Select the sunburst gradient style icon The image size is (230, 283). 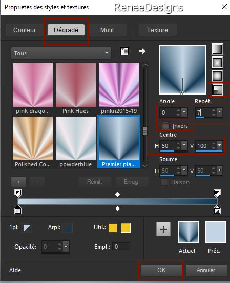coord(217,76)
